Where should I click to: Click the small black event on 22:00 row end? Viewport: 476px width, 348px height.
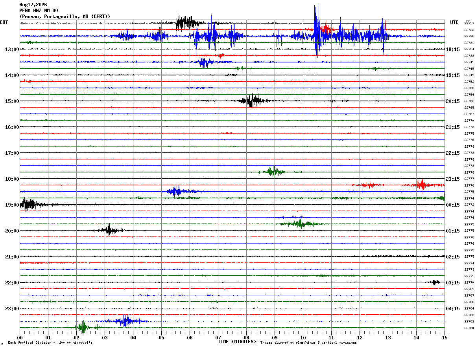point(435,282)
